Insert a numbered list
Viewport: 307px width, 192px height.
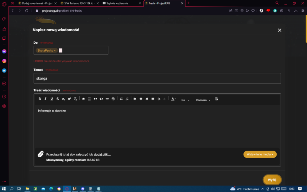127,99
